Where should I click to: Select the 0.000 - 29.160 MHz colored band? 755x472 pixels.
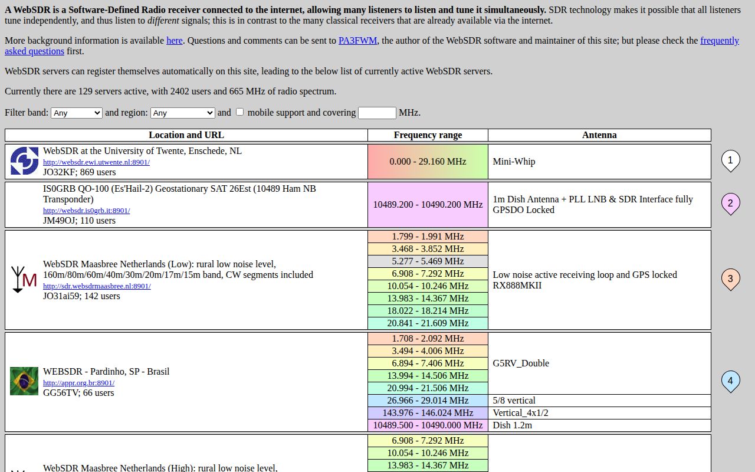point(428,161)
